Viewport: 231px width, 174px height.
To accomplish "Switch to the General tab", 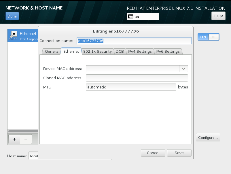I will (x=52, y=51).
